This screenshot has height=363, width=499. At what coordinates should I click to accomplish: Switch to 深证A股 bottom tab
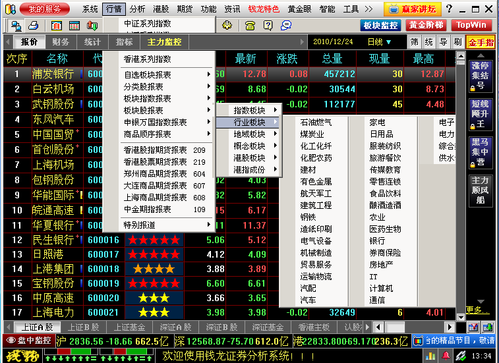point(175,327)
